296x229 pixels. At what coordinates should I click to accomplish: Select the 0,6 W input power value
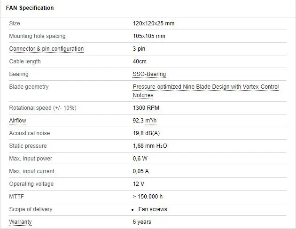coord(140,159)
